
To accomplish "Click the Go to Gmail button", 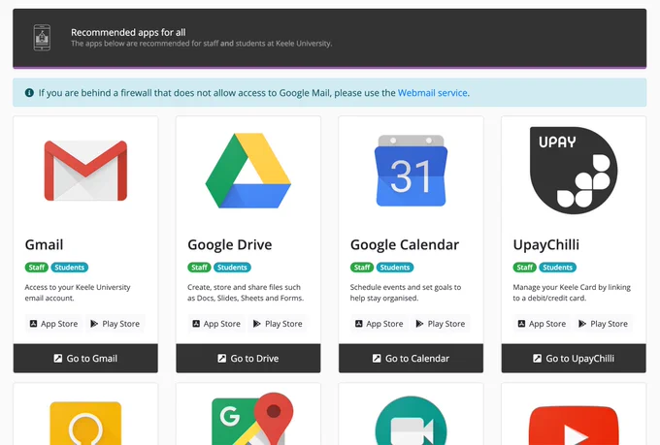I will pyautogui.click(x=85, y=359).
